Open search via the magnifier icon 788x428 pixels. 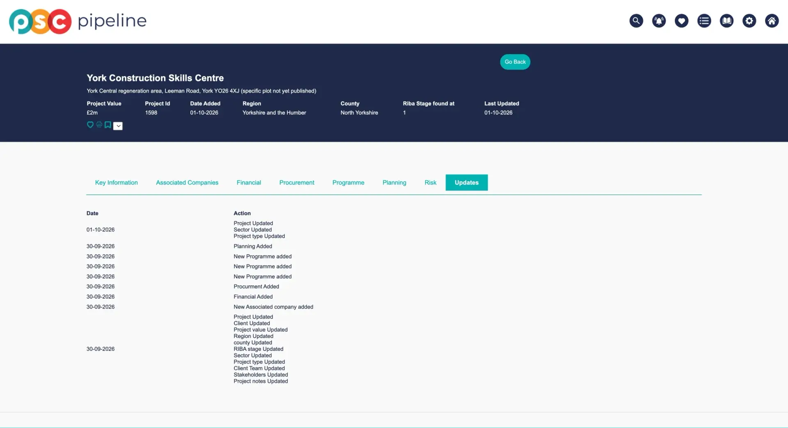pyautogui.click(x=636, y=20)
